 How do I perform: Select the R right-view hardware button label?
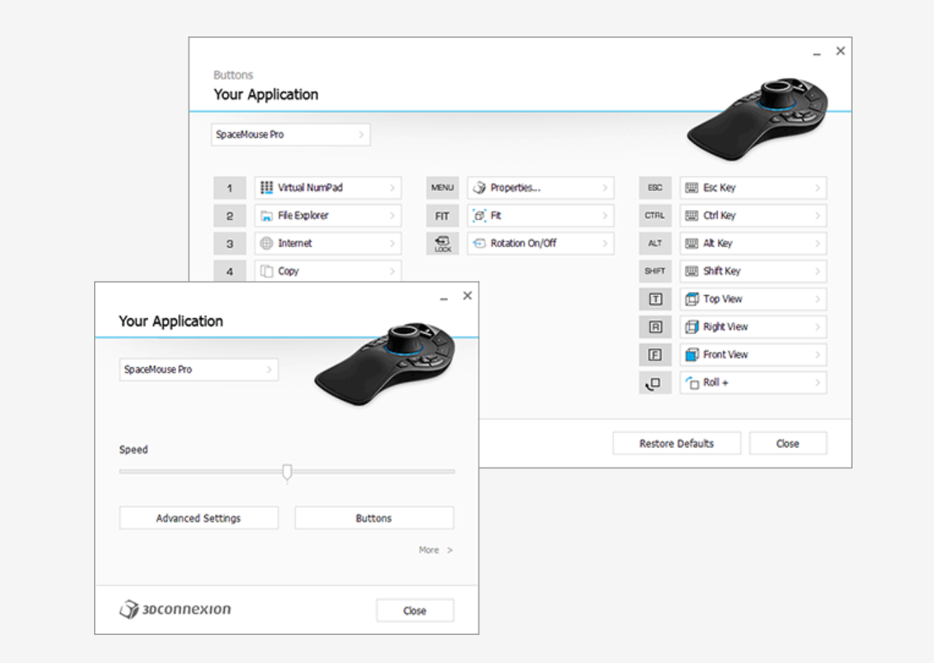pyautogui.click(x=655, y=327)
